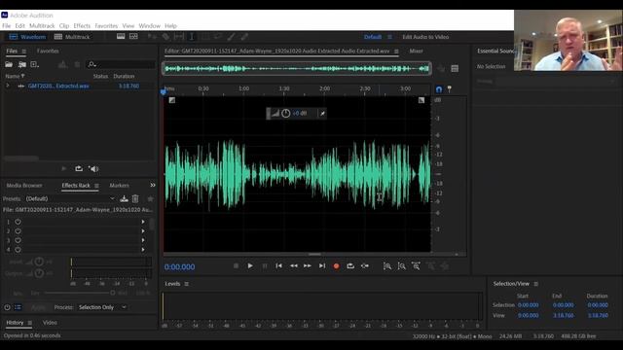Click the Effects Rack Mix slider
The image size is (623, 350).
[x=80, y=293]
